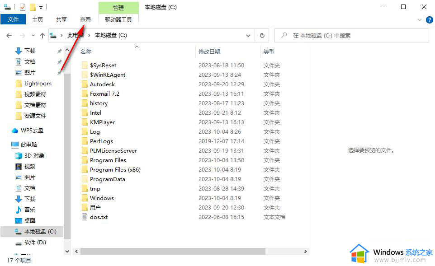Select the 管理 contextual tab
Image resolution: width=435 pixels, height=266 pixels.
tap(118, 8)
